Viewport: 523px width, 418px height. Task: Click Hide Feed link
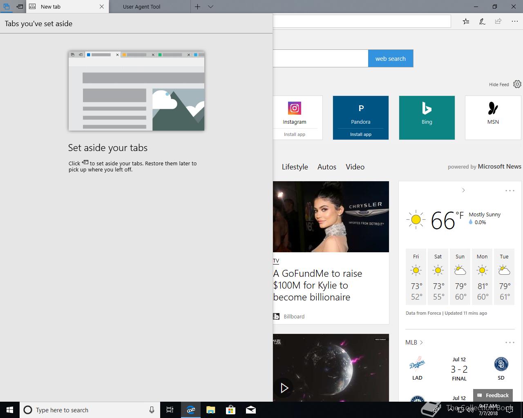coord(499,84)
